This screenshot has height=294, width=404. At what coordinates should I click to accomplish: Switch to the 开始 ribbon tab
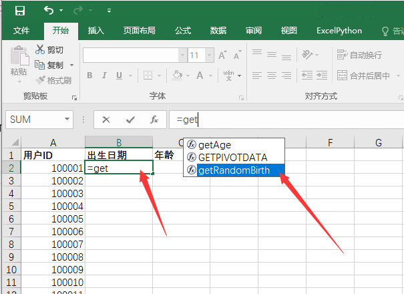(x=61, y=31)
